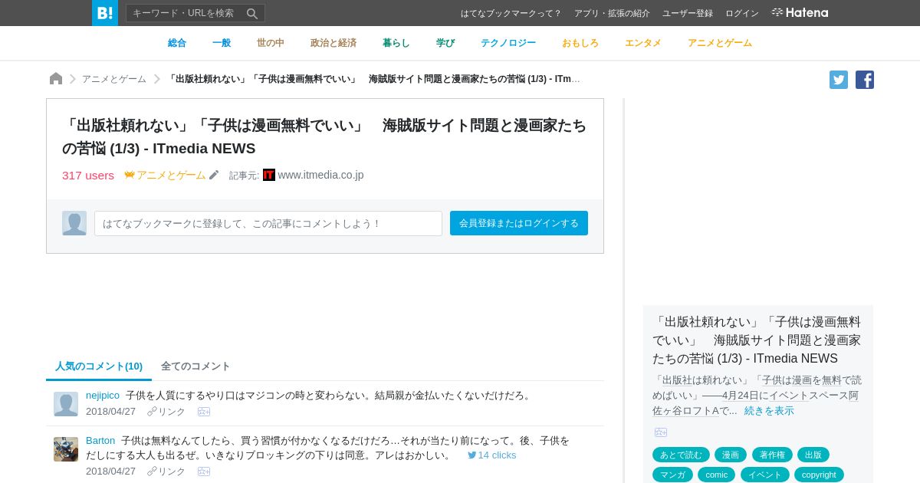
Task: Click アニメとゲーム in the breadcrumb
Action: tap(114, 79)
